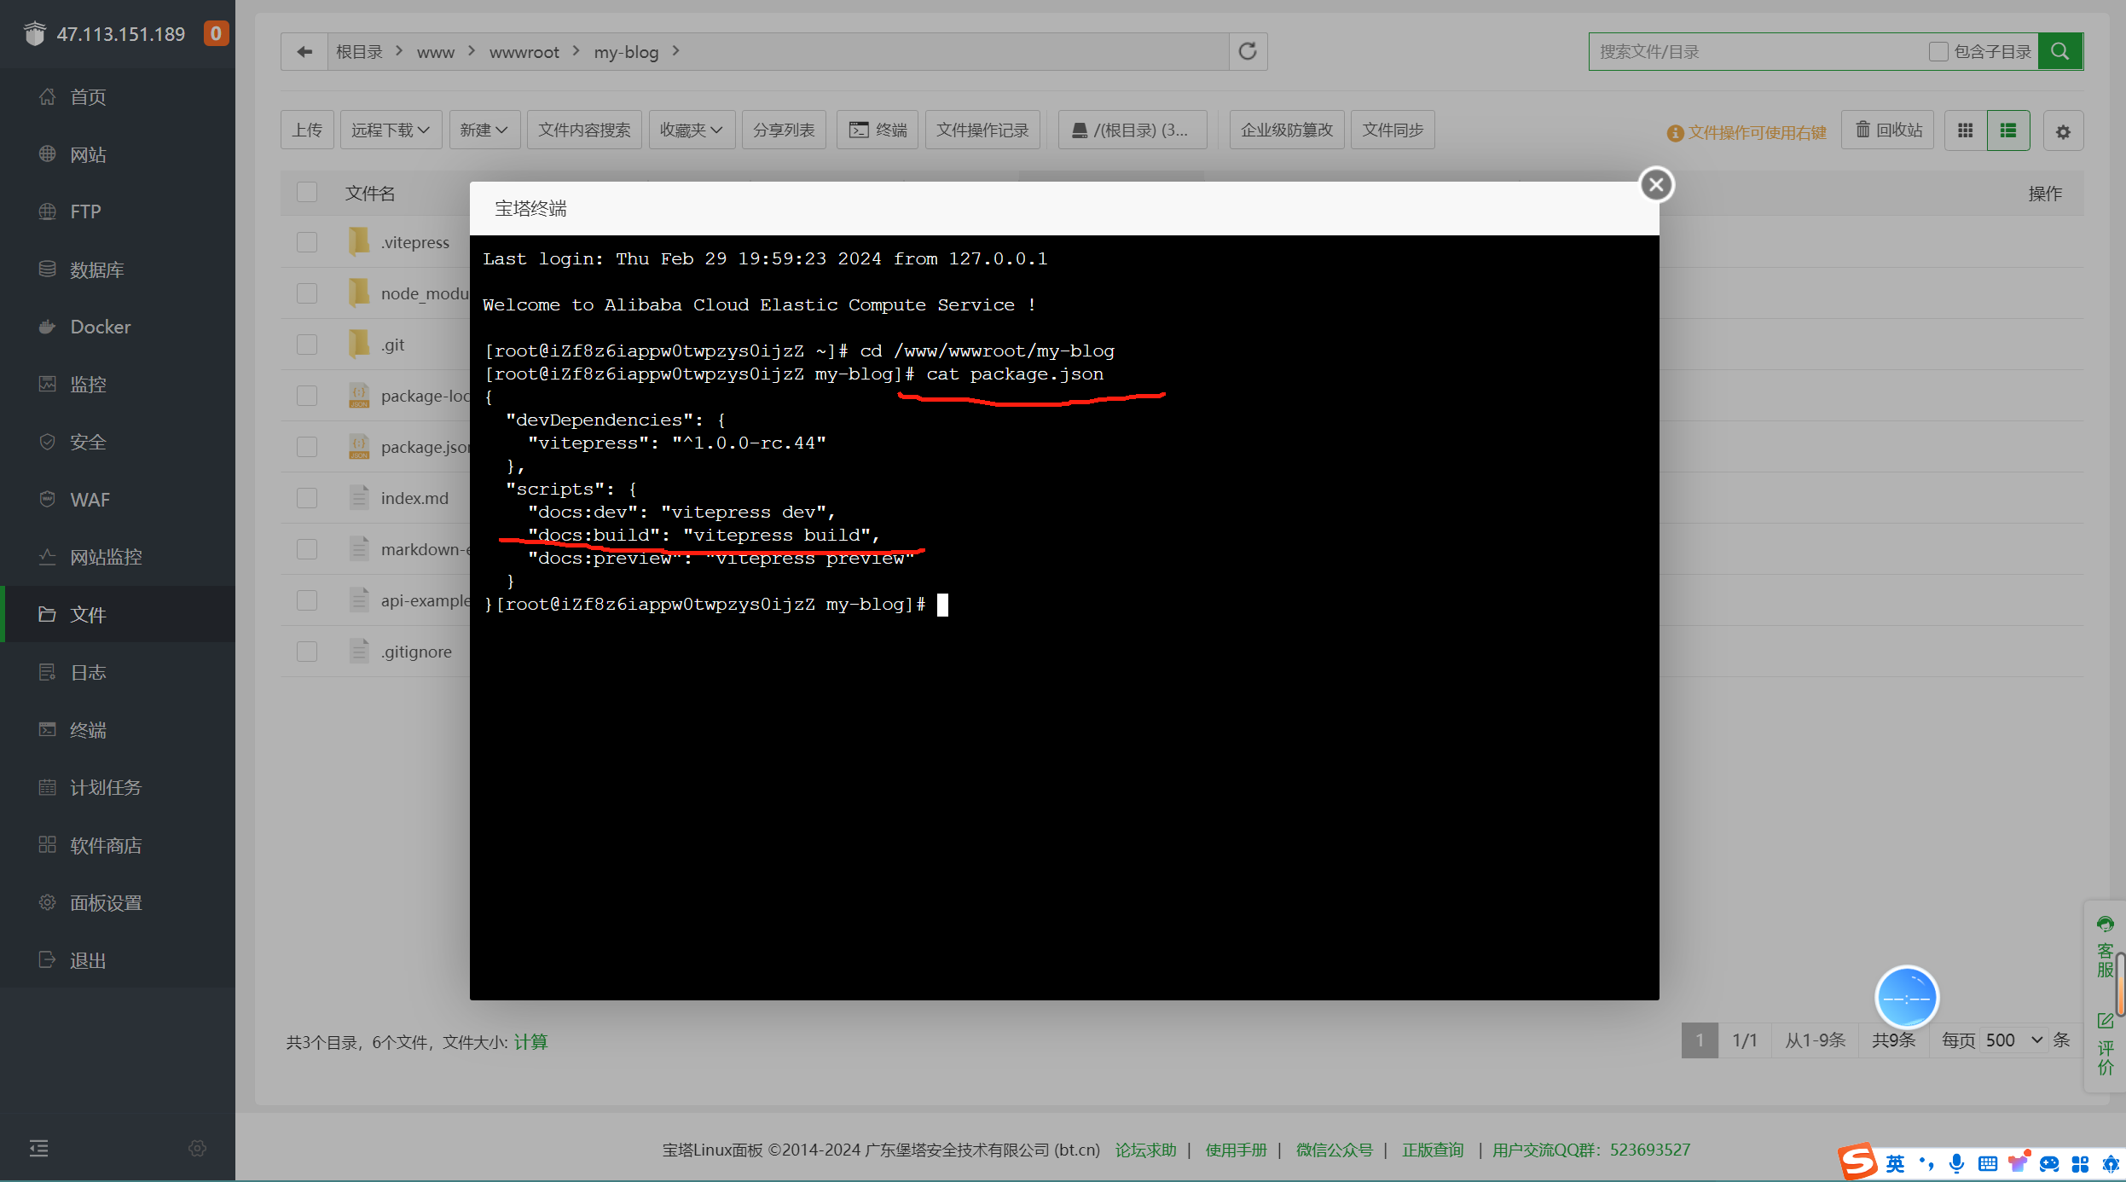Open Sogou soft keyboard icon
The image size is (2126, 1182).
(x=1988, y=1163)
